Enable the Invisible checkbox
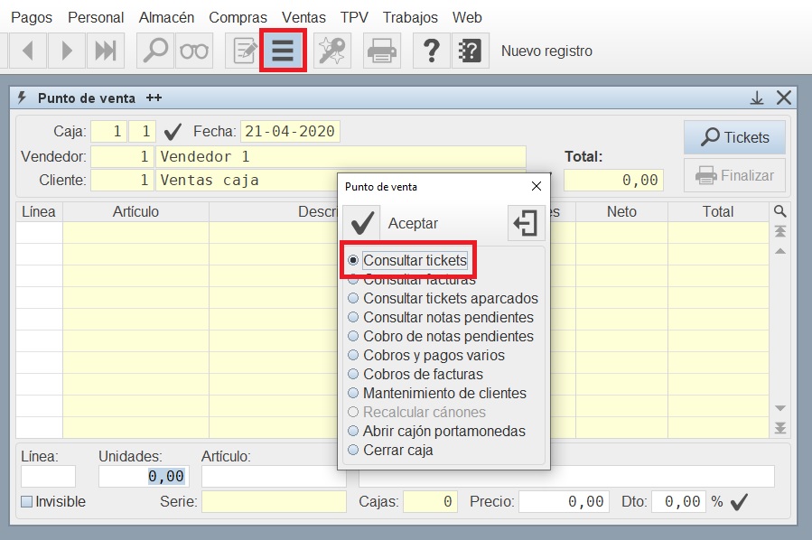The image size is (812, 540). (x=26, y=501)
